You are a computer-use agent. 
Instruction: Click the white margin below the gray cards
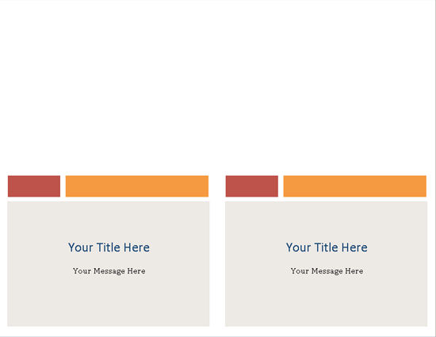pyautogui.click(x=217, y=331)
